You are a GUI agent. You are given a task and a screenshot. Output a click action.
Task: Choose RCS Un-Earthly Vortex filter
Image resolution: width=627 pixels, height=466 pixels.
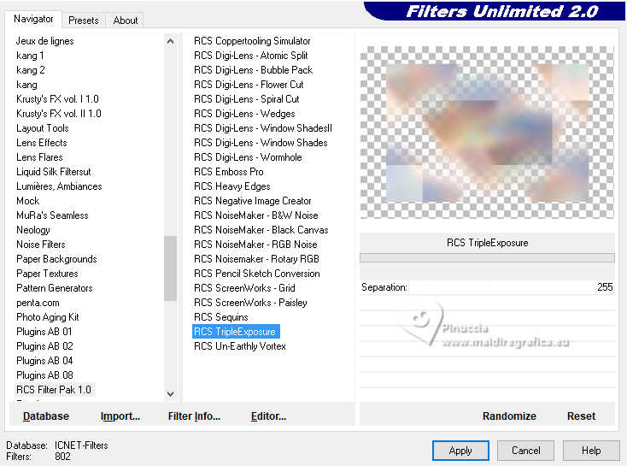coord(239,346)
